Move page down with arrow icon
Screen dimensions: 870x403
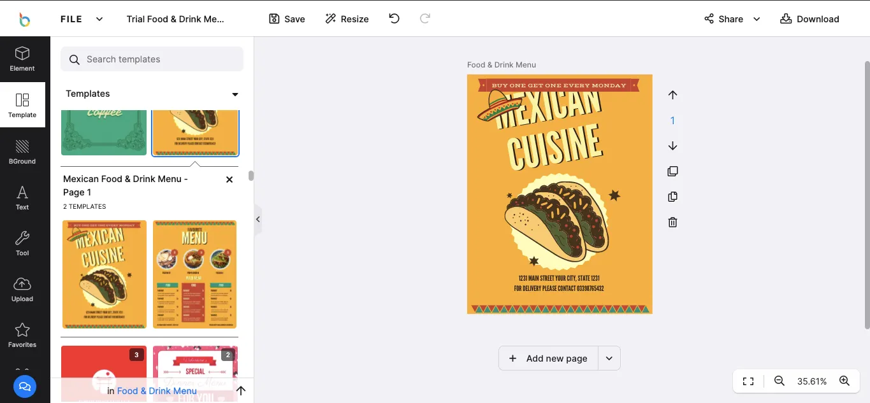(672, 146)
